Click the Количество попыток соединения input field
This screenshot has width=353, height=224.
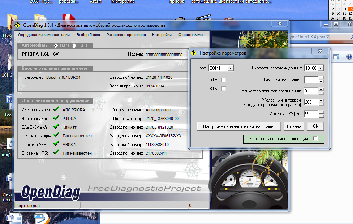coord(311,91)
